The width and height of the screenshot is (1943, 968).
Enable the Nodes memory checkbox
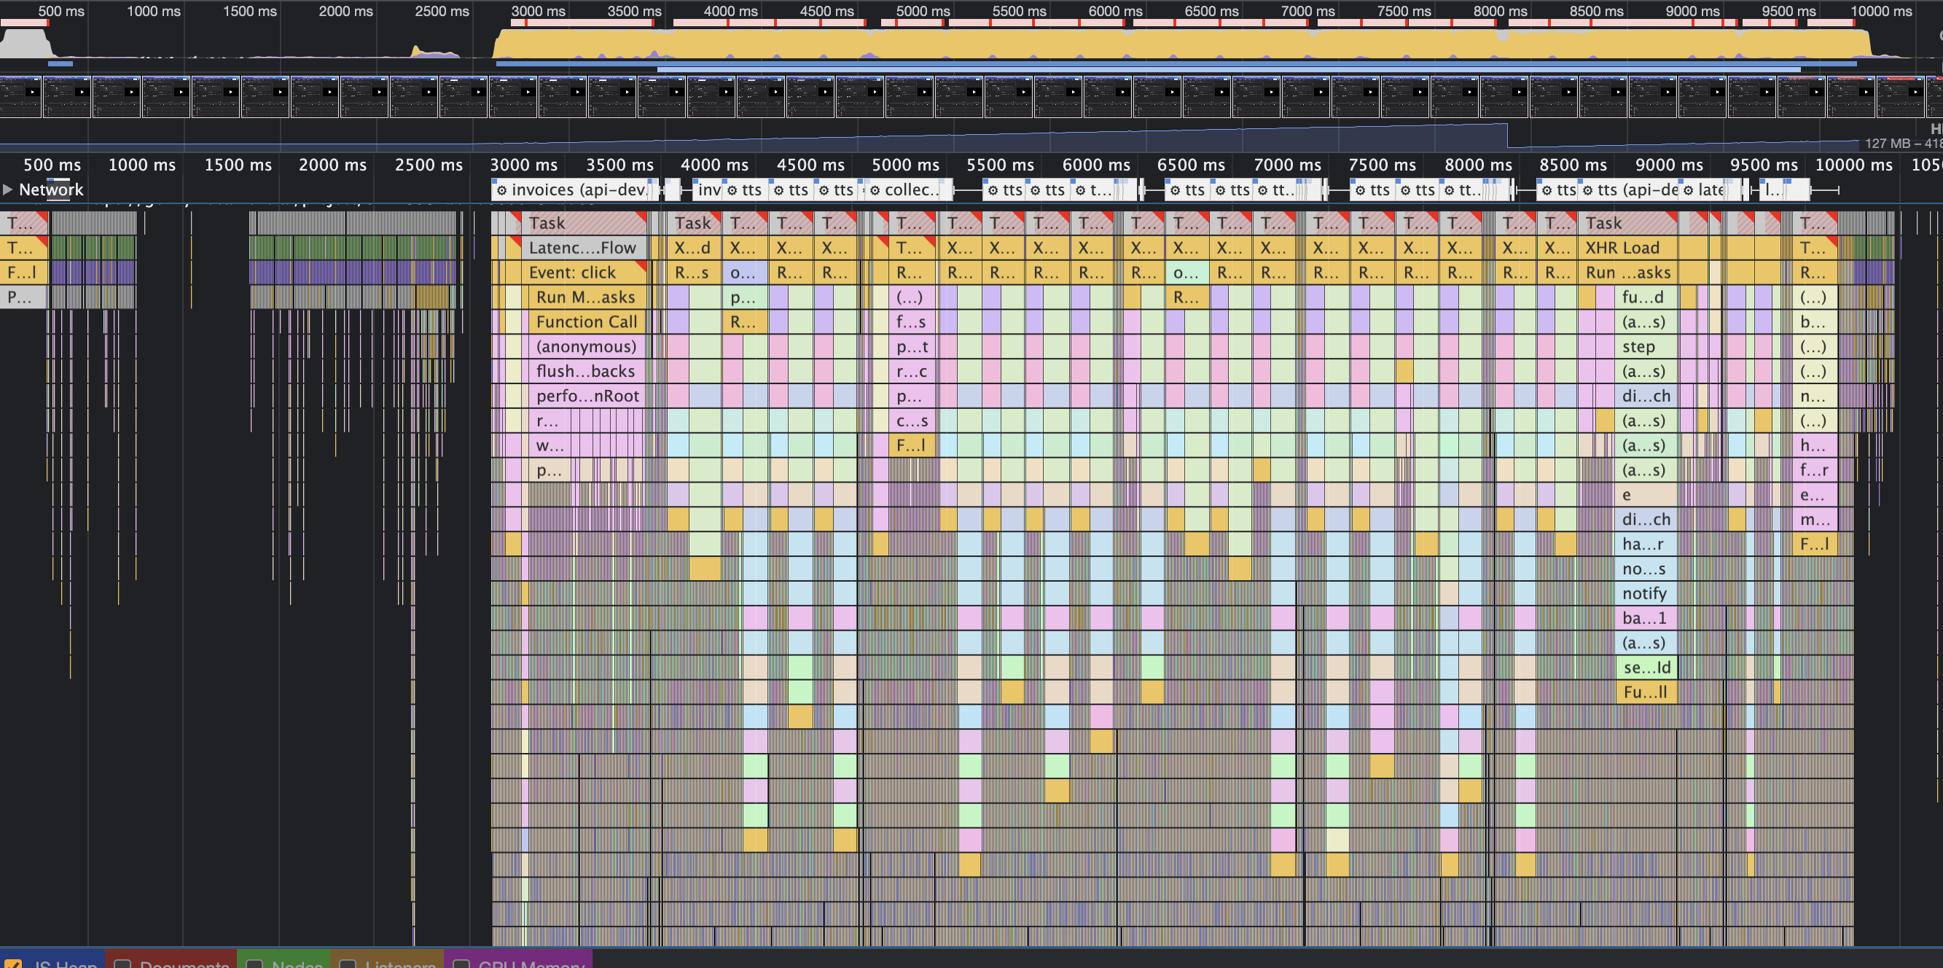pos(255,964)
